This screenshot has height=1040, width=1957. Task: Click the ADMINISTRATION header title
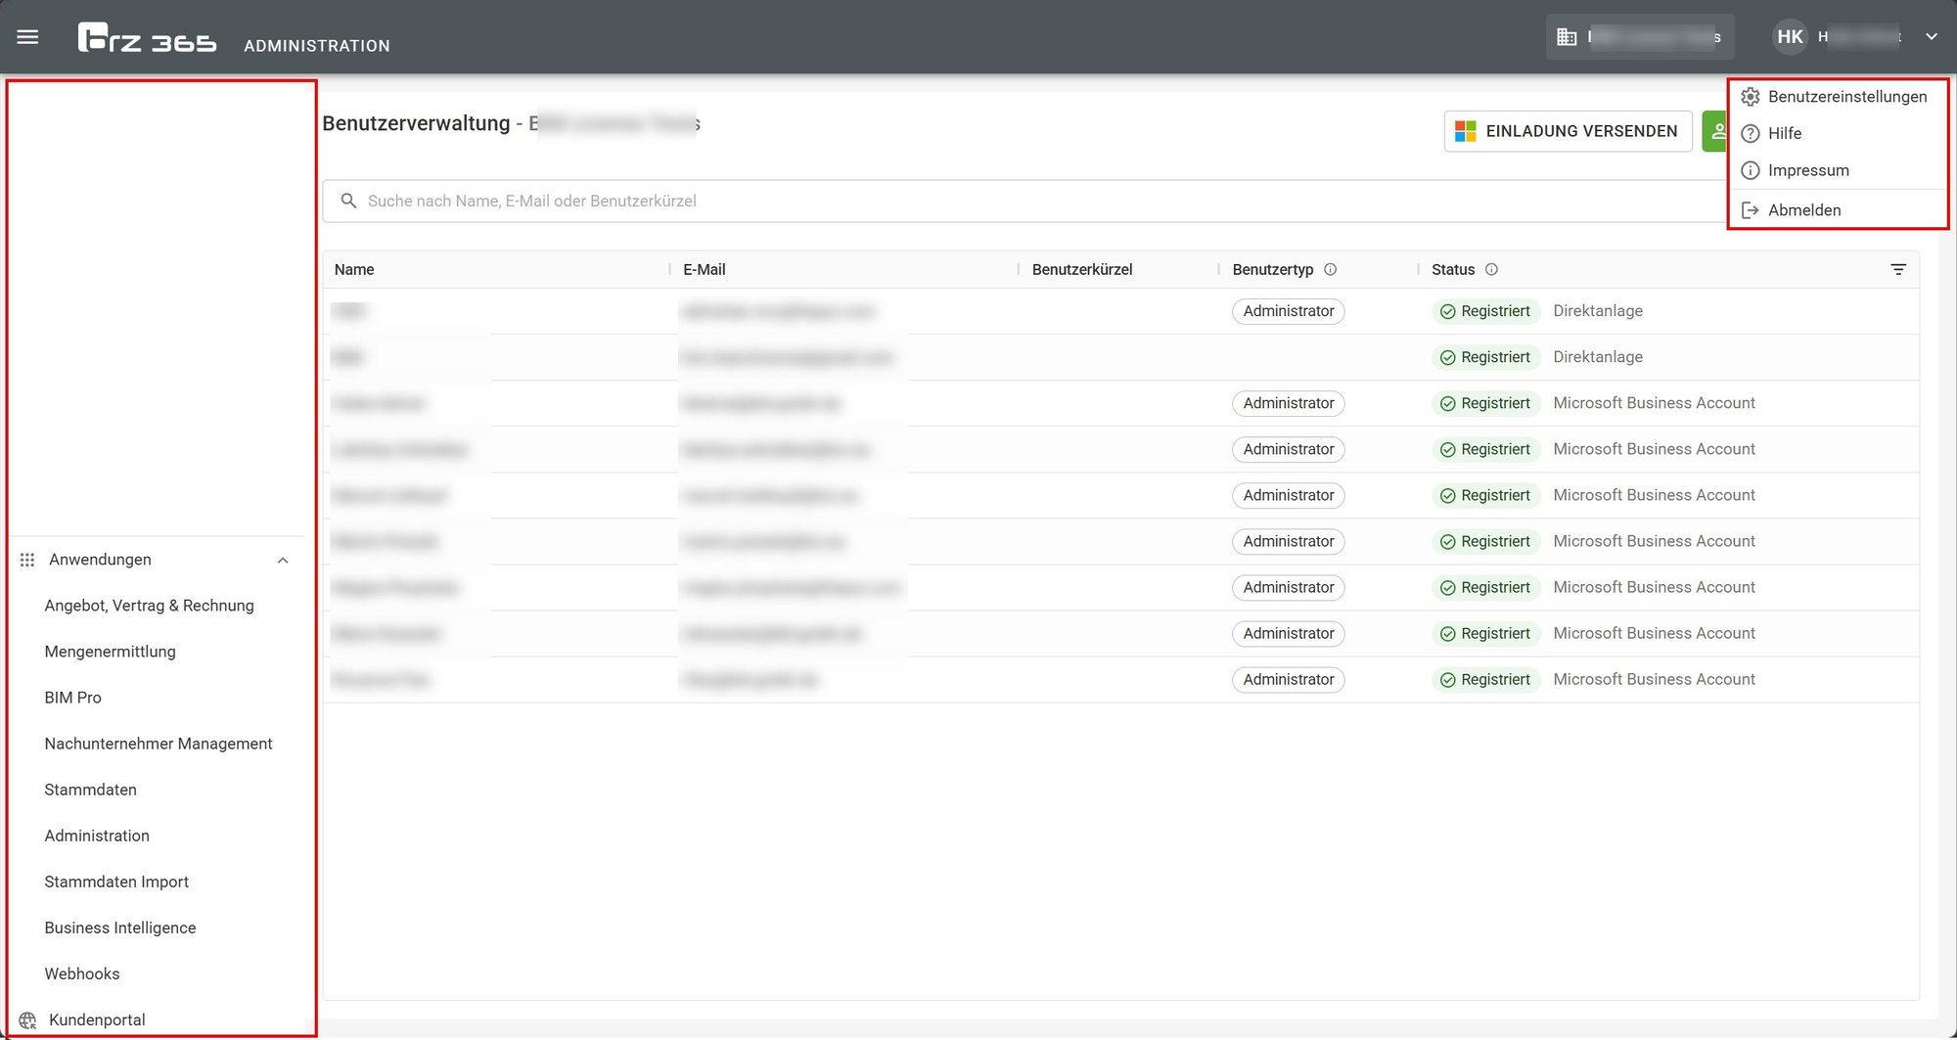pyautogui.click(x=317, y=46)
